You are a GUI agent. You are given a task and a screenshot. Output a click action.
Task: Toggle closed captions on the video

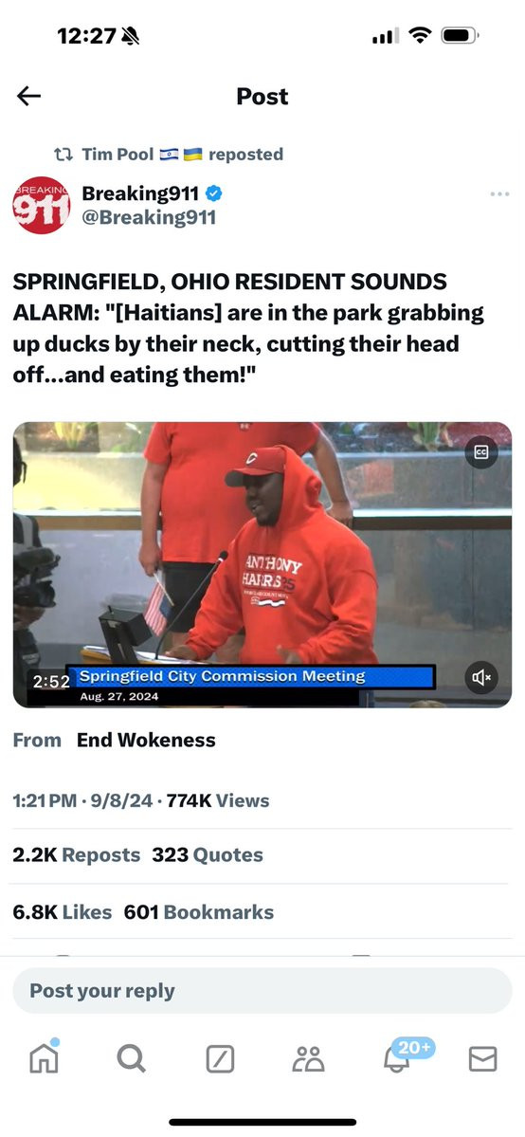click(481, 451)
